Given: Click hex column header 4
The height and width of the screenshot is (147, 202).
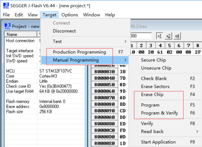Looking at the screenshot, I should (160, 45).
